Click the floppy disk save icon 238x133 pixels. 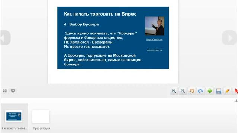219,91
